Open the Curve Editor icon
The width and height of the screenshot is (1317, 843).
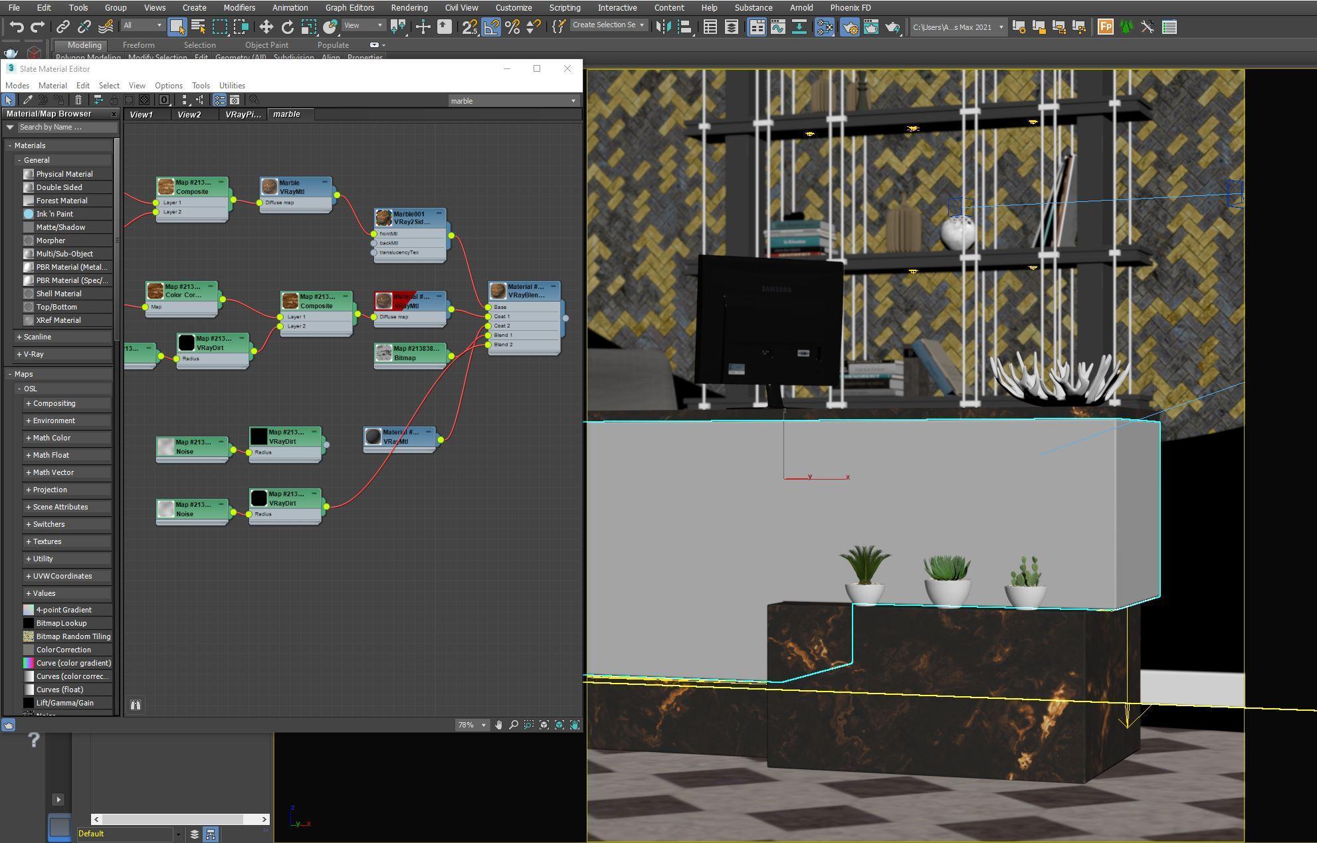(777, 27)
